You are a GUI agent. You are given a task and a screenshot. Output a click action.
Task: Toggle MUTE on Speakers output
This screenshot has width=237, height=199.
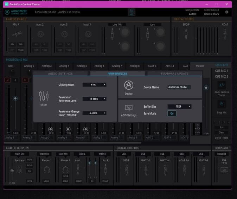(x=30, y=160)
